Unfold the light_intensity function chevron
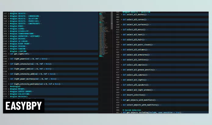 point(9,64)
